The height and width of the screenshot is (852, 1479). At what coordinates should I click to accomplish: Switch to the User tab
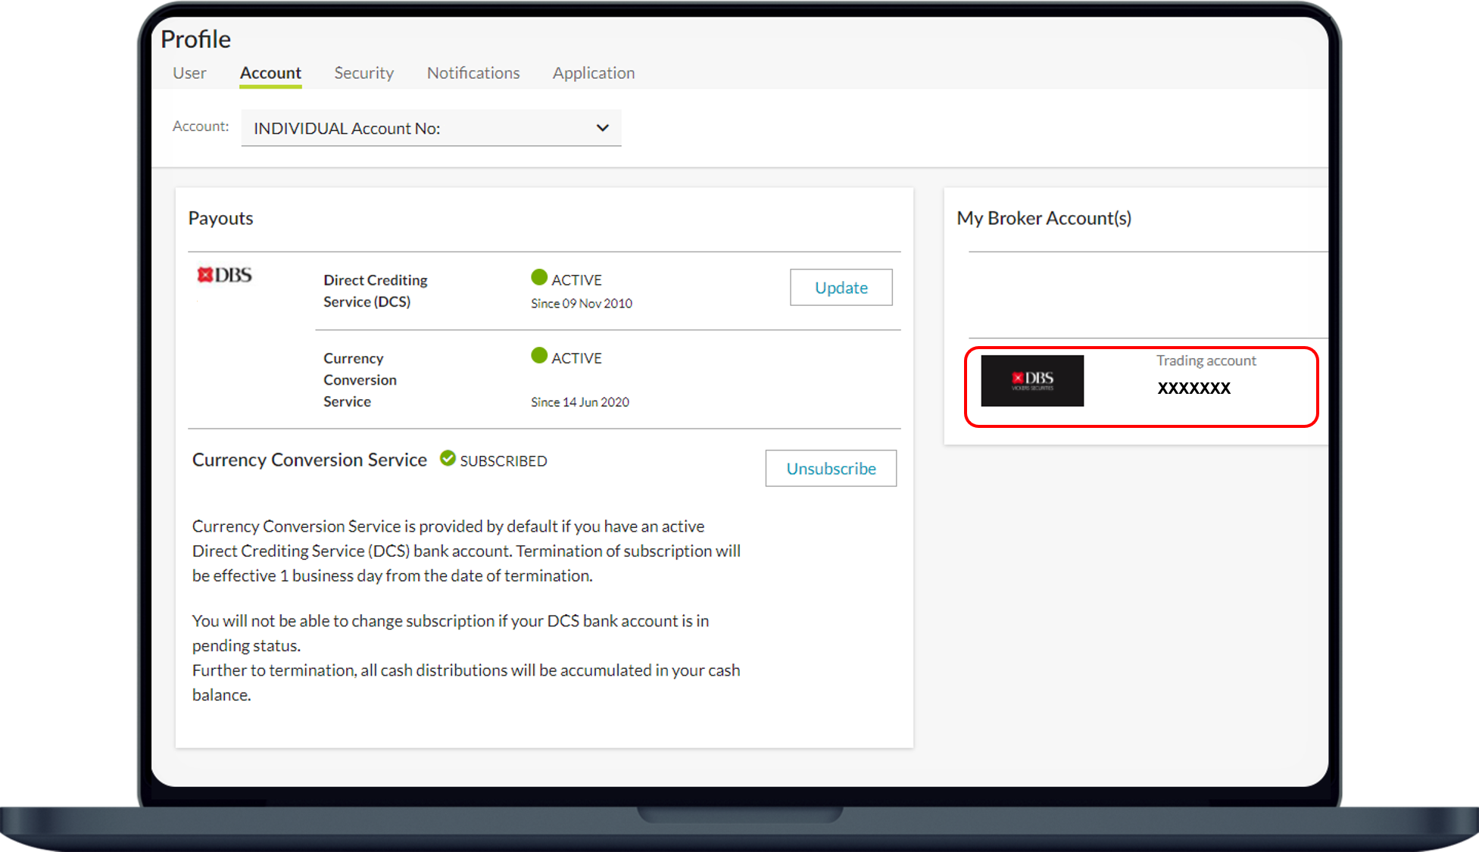pyautogui.click(x=189, y=73)
